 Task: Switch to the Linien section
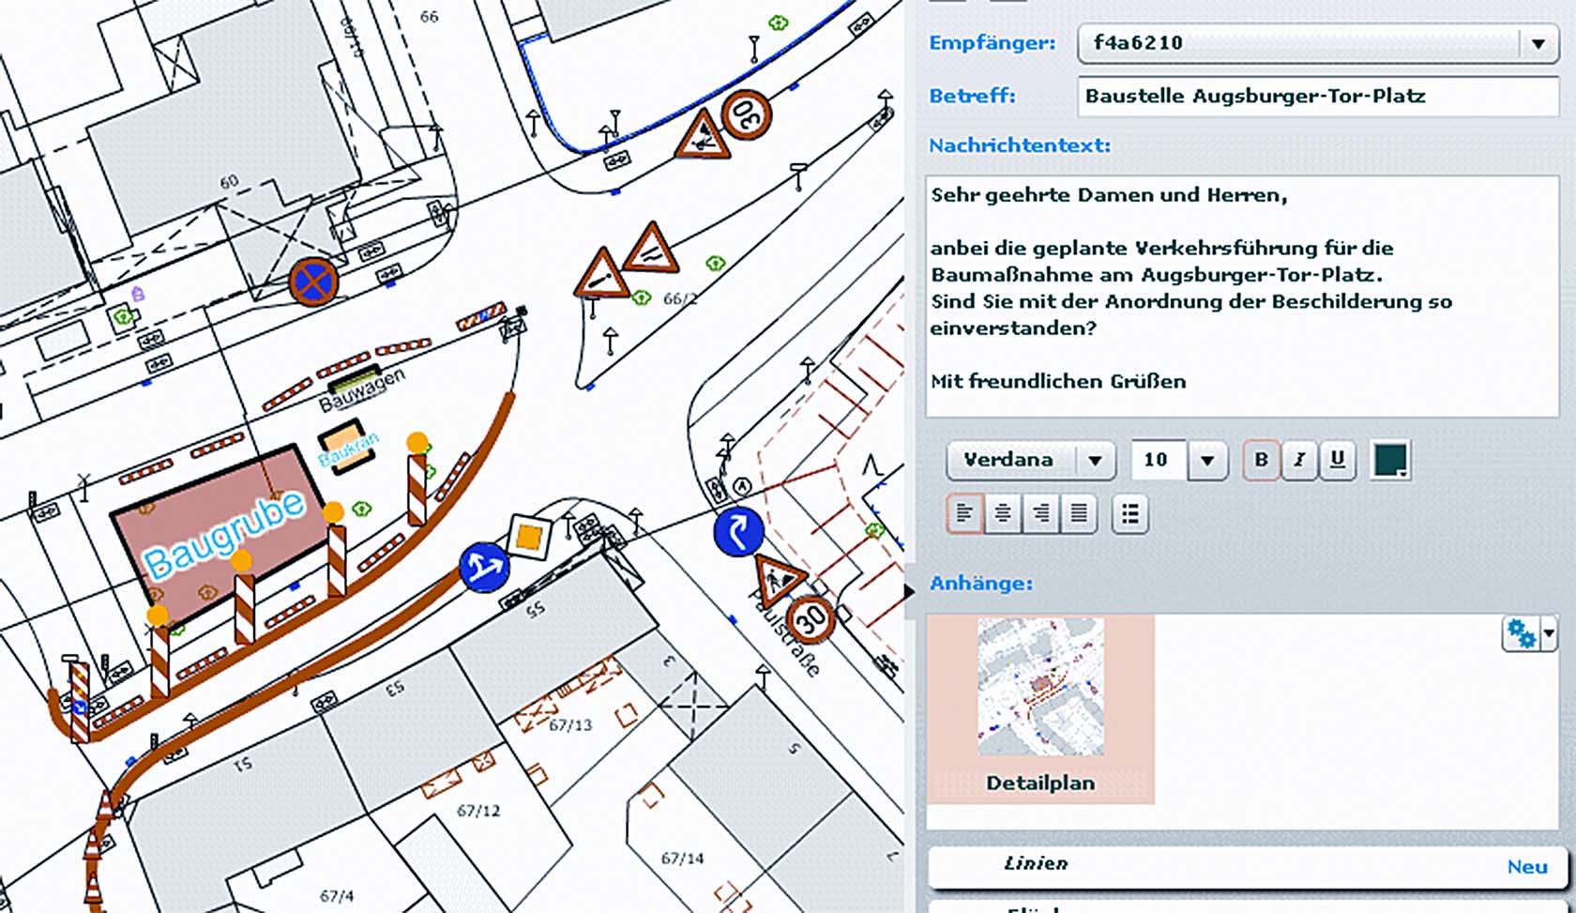click(x=1038, y=865)
